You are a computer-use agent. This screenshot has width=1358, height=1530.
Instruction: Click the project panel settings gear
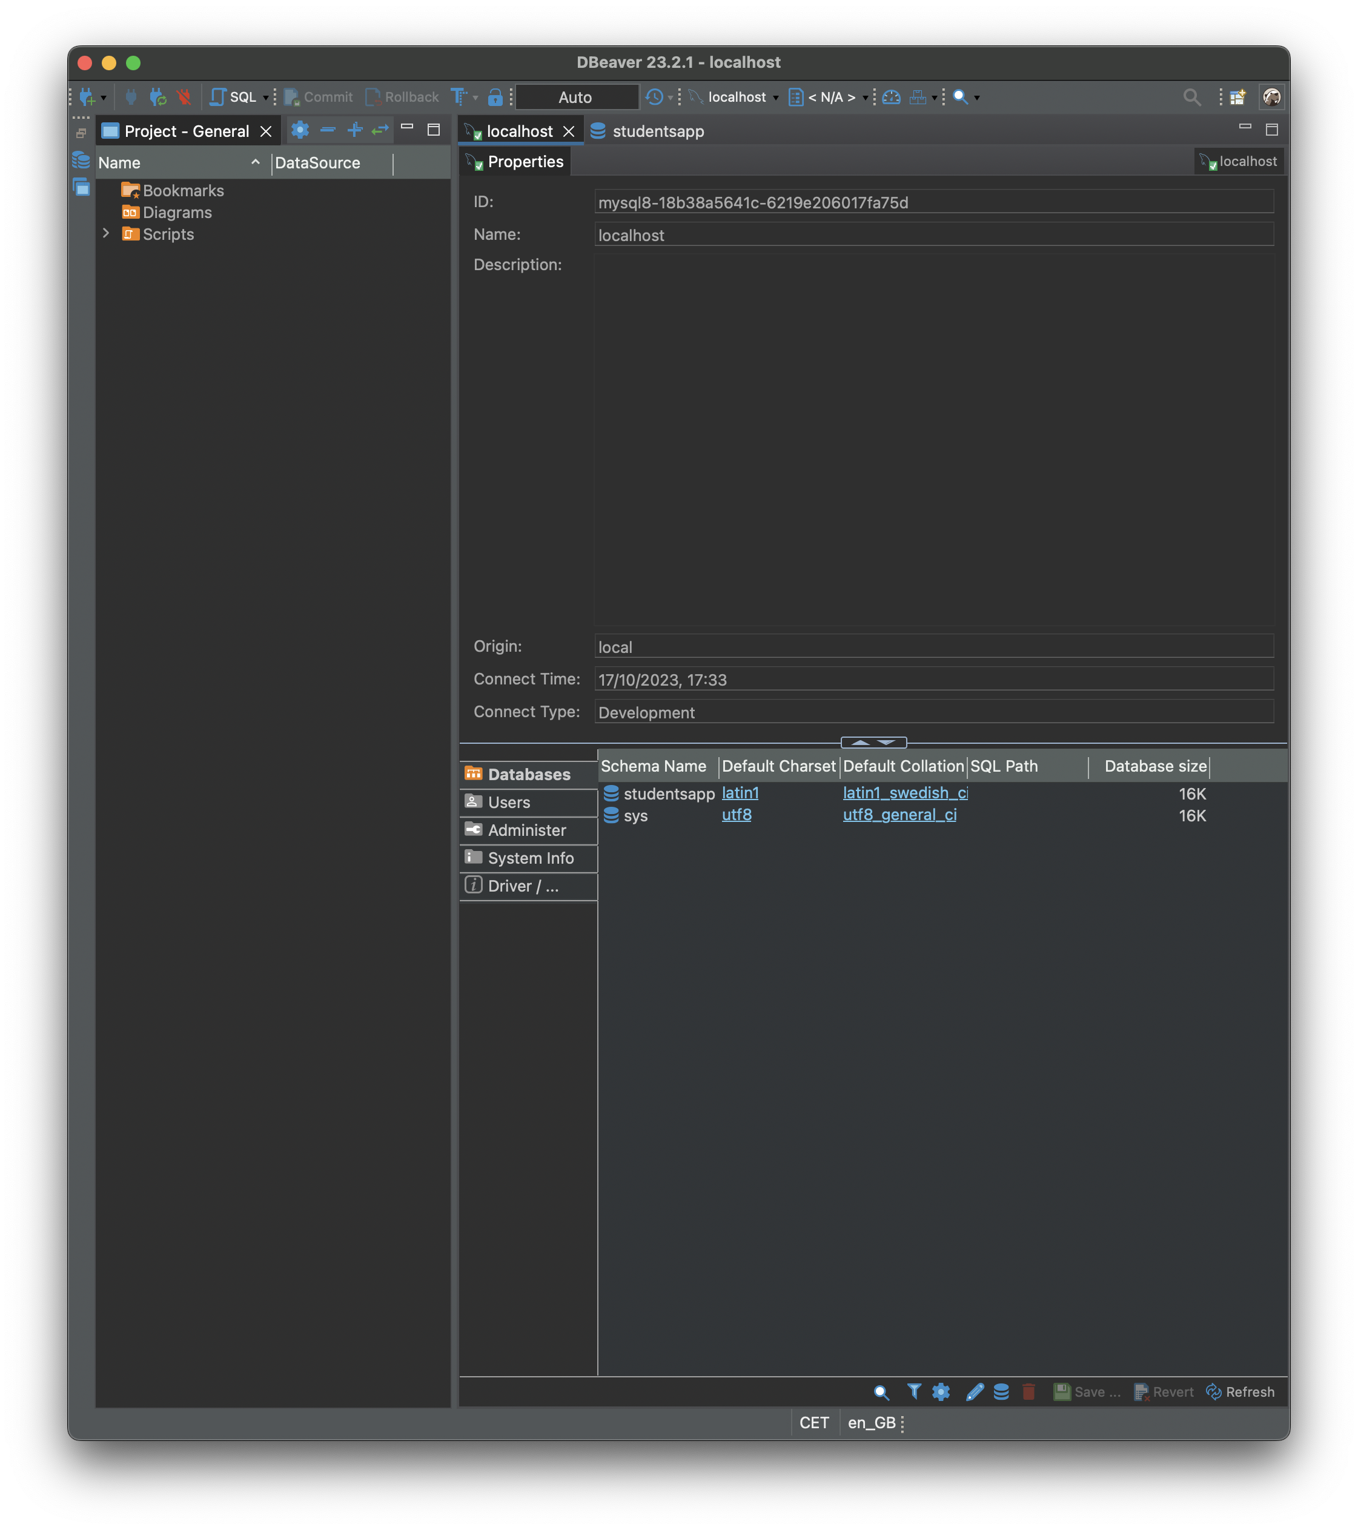tap(300, 130)
